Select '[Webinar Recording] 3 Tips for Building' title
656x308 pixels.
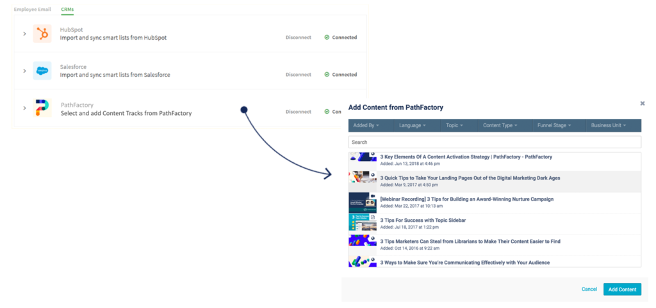pyautogui.click(x=466, y=199)
